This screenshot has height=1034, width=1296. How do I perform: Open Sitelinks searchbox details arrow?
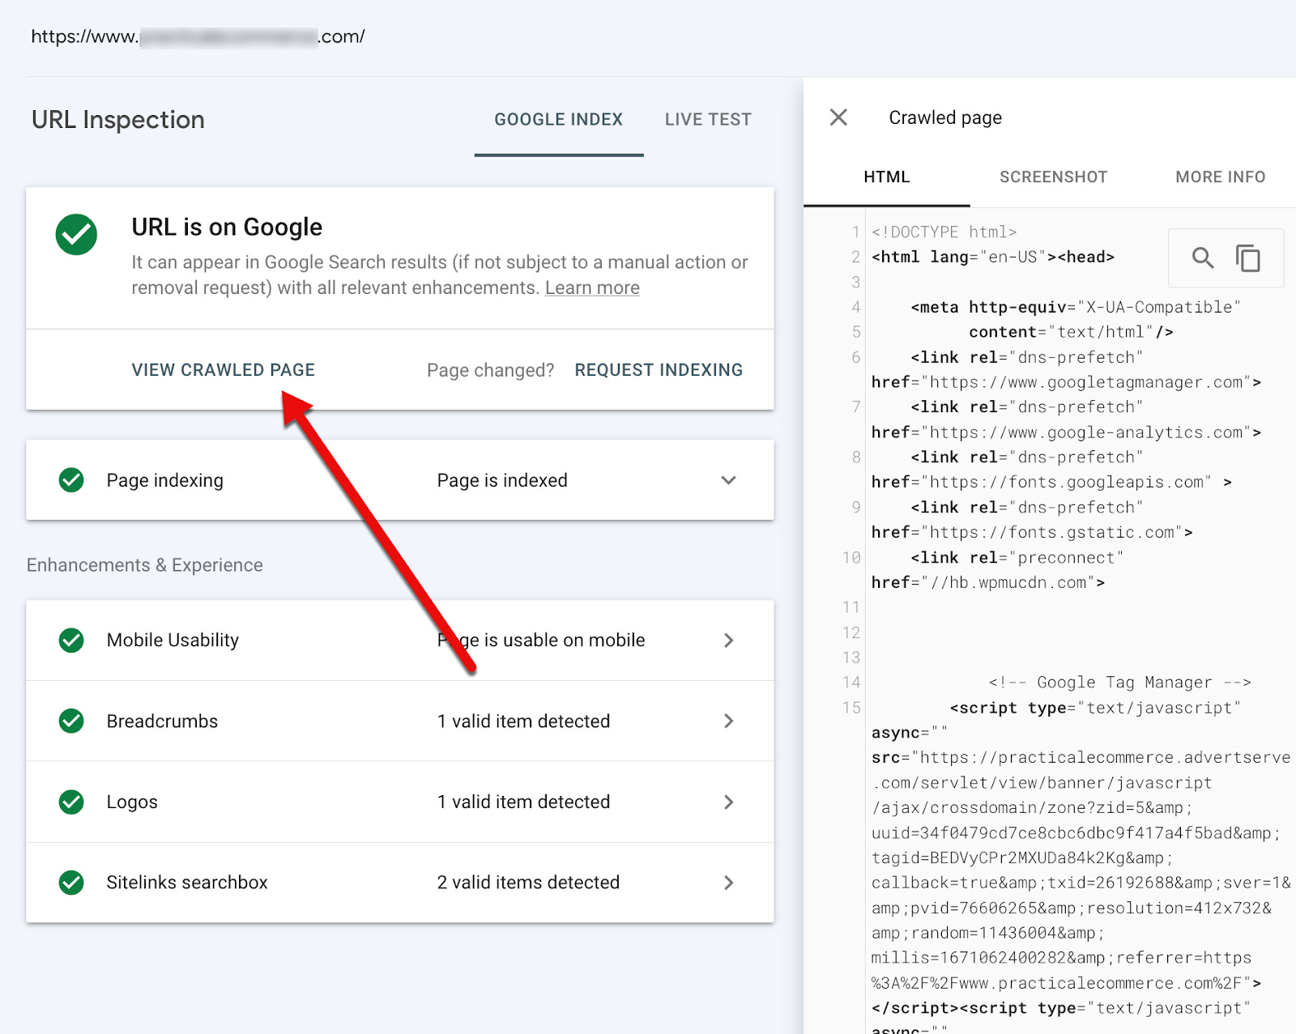[728, 883]
